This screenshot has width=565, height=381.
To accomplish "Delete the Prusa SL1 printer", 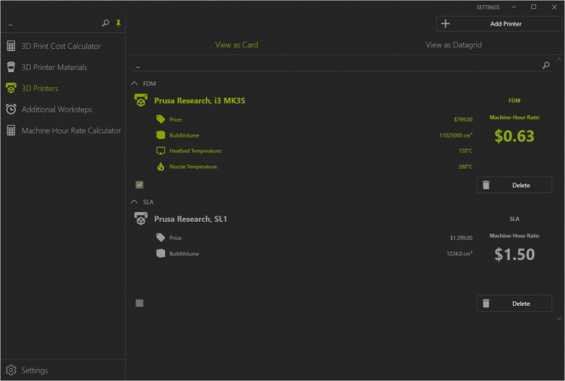I will pos(514,304).
